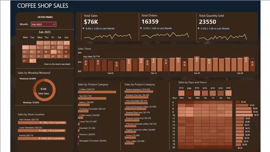Select day 27 in the calendar
This screenshot has height=152, width=270.
tap(25, 61)
